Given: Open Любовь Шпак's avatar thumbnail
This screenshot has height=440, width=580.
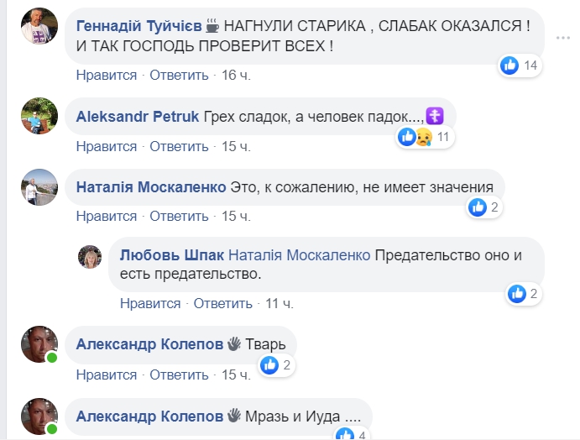Looking at the screenshot, I should pyautogui.click(x=90, y=256).
